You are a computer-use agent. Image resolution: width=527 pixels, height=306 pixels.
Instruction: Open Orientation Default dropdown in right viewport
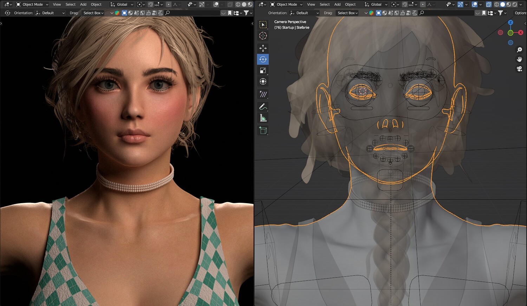(x=305, y=13)
